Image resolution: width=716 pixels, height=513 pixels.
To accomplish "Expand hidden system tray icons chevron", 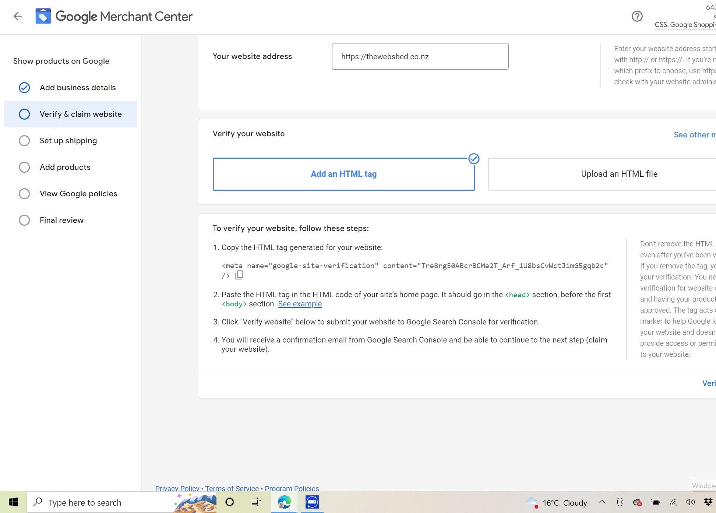I will click(602, 502).
